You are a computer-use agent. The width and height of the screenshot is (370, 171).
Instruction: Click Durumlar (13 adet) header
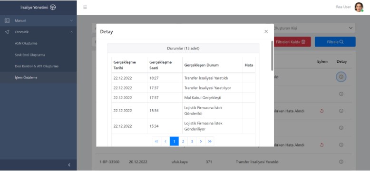pos(183,48)
